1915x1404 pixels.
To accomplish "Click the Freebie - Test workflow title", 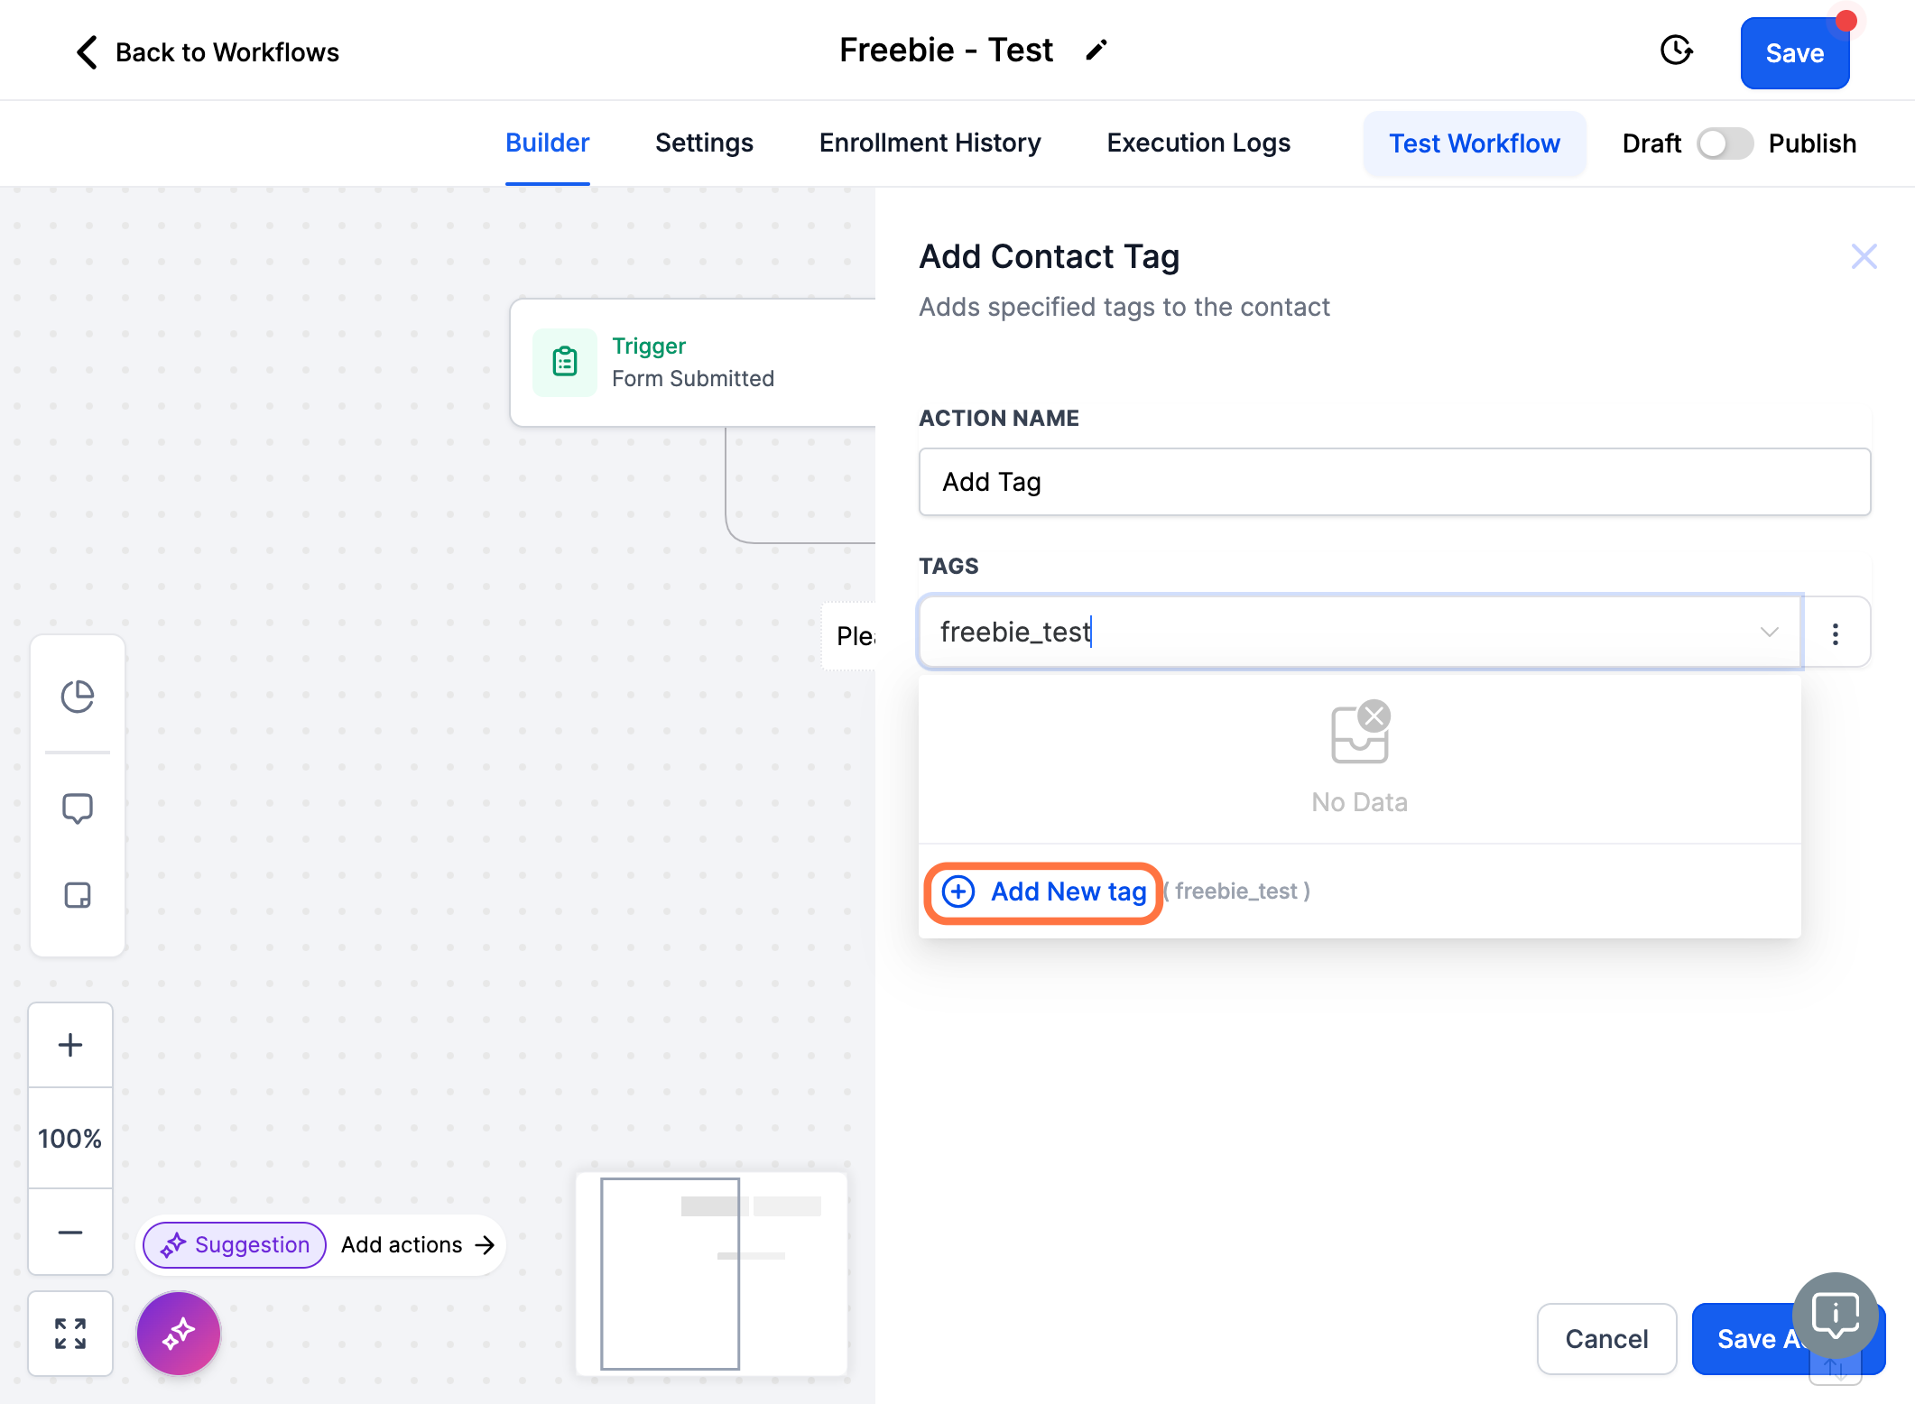I will tap(946, 51).
